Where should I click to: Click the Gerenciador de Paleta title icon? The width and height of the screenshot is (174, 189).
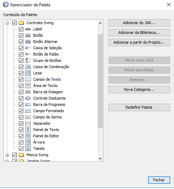pyautogui.click(x=6, y=5)
